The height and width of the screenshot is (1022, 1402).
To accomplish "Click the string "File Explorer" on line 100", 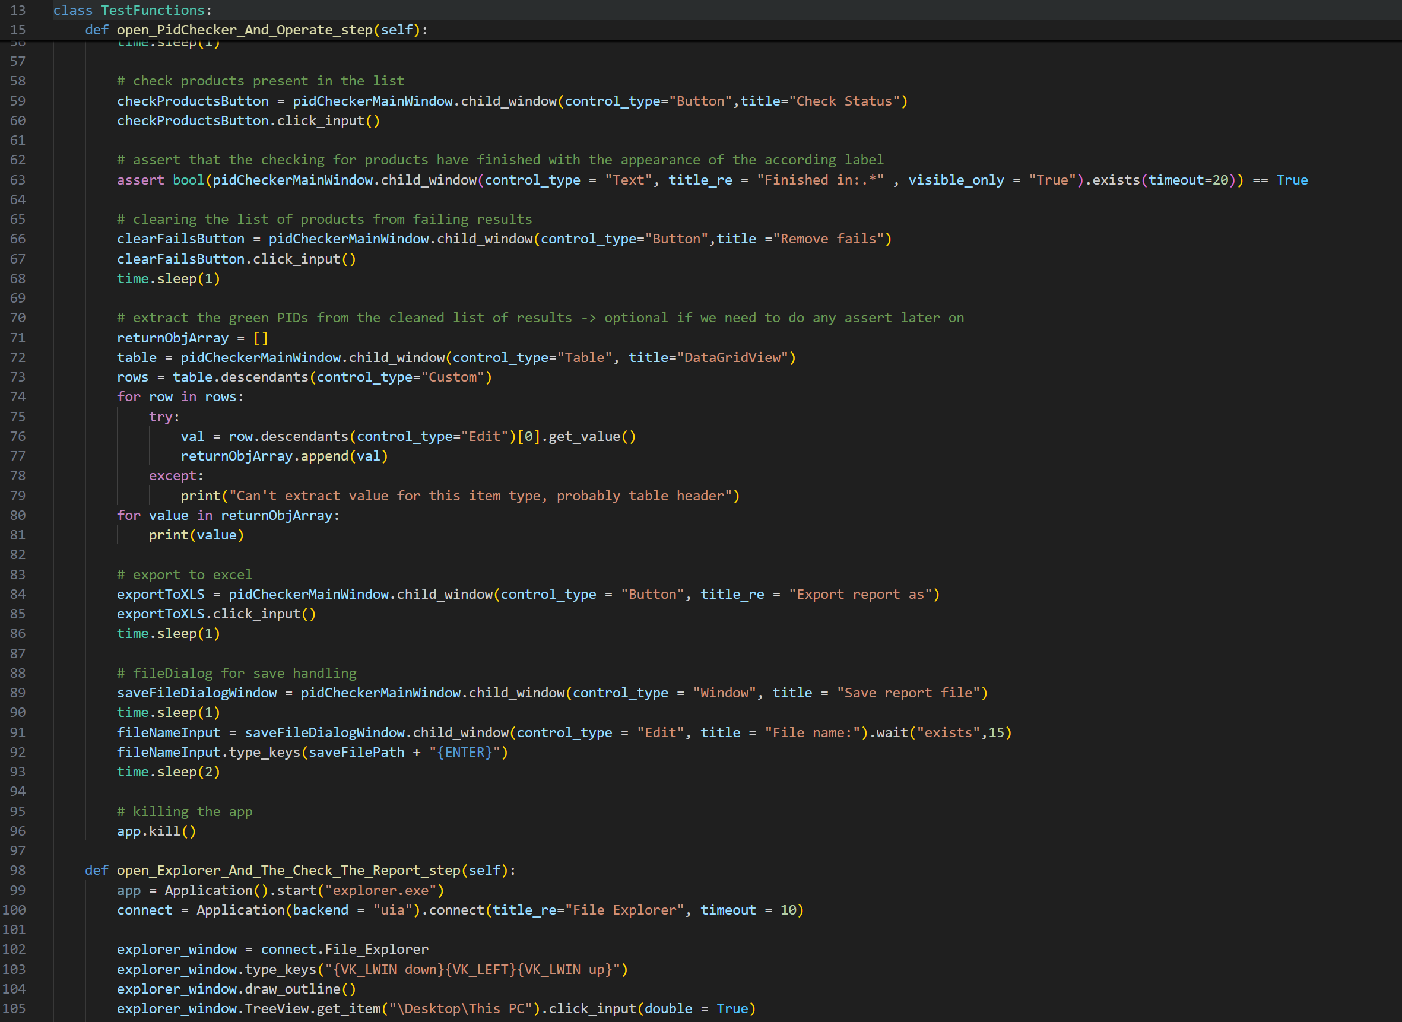I will (625, 910).
